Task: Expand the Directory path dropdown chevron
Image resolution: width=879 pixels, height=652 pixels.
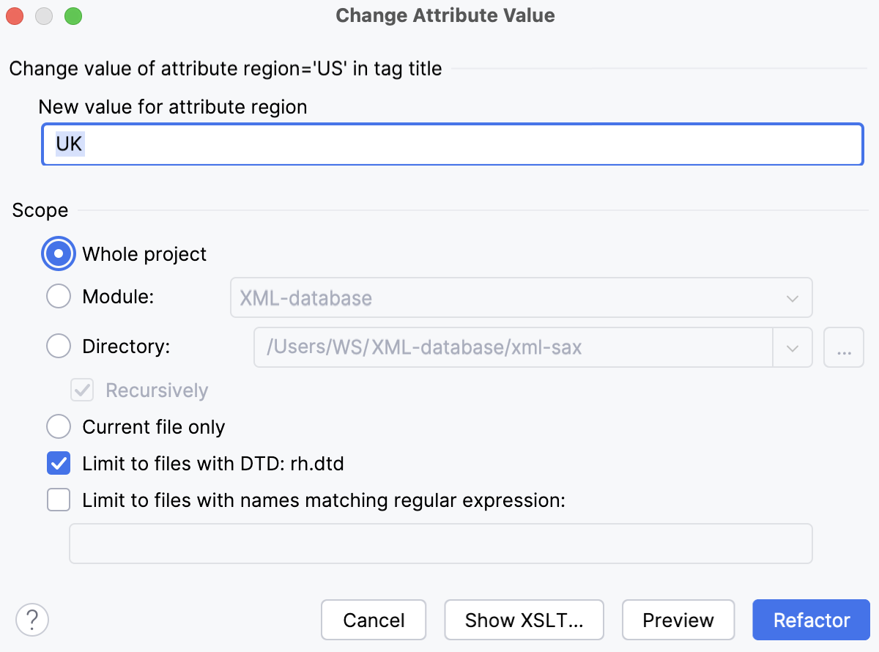Action: [x=792, y=348]
